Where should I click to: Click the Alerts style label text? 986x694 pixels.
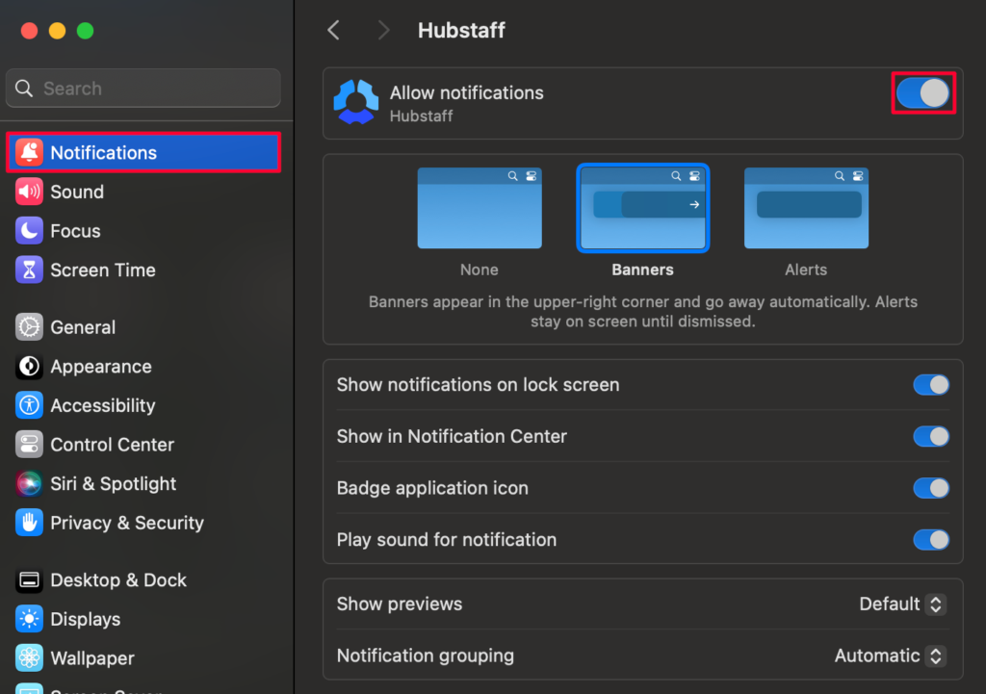click(x=806, y=270)
